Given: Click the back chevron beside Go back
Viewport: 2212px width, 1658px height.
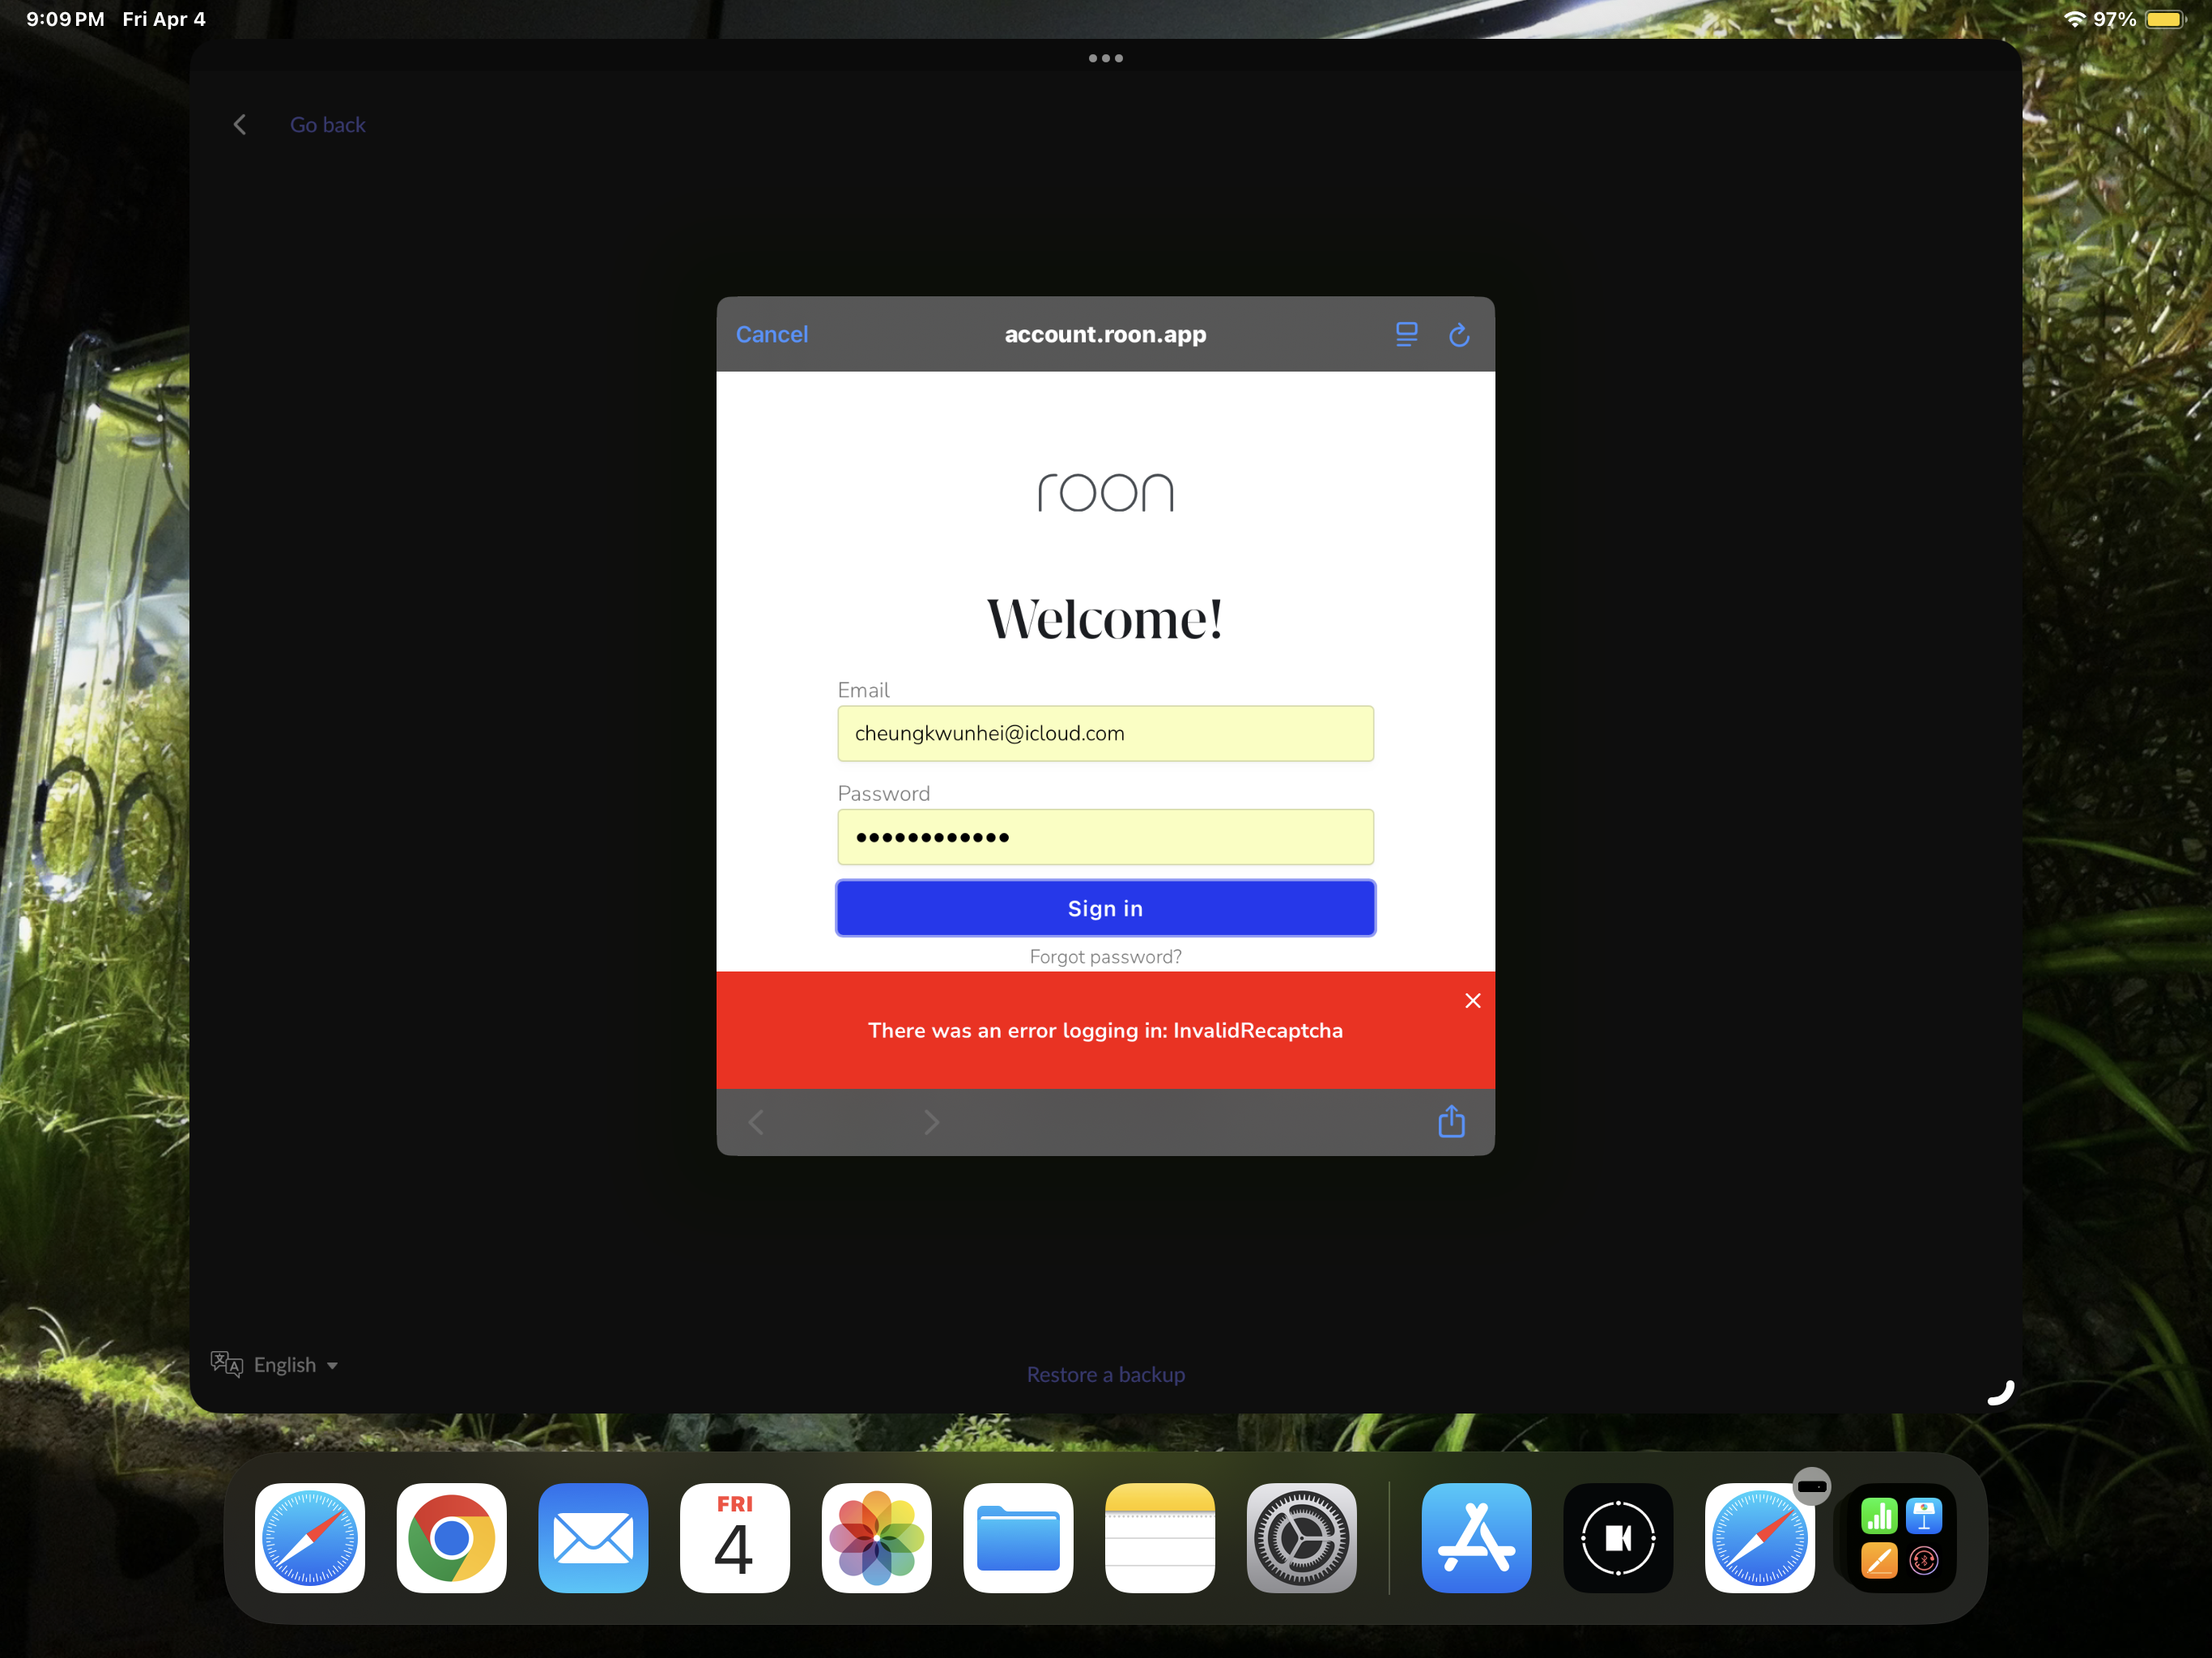Looking at the screenshot, I should coord(240,125).
